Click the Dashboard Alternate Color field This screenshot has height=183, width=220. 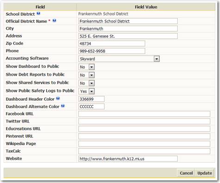tap(91, 106)
